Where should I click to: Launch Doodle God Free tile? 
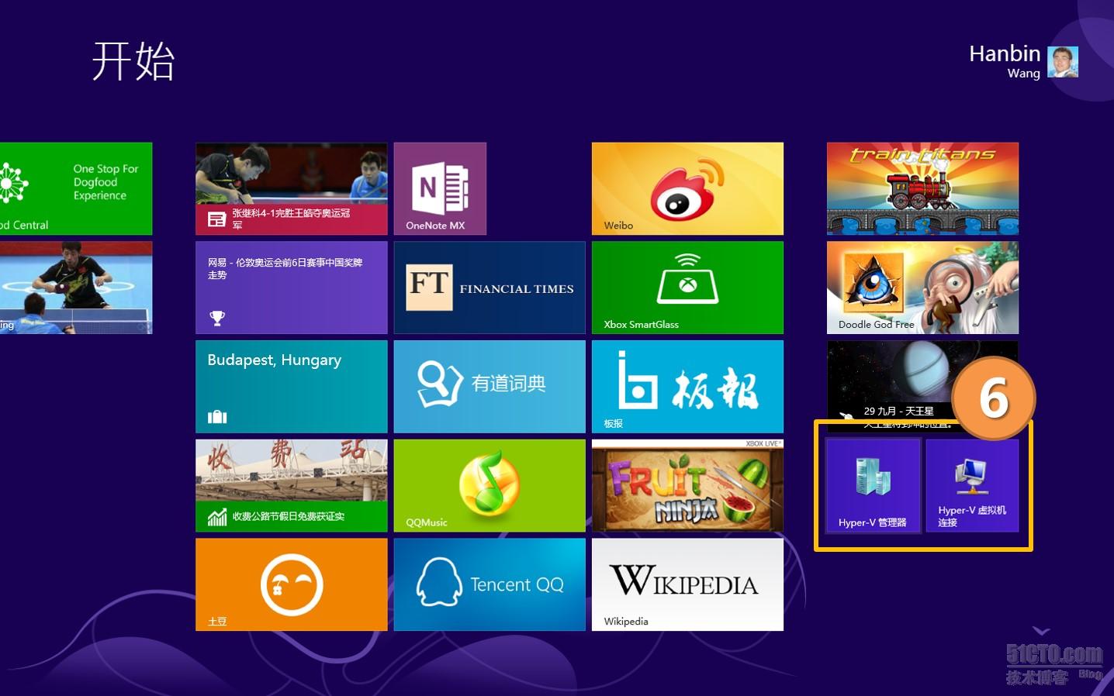pyautogui.click(x=922, y=288)
